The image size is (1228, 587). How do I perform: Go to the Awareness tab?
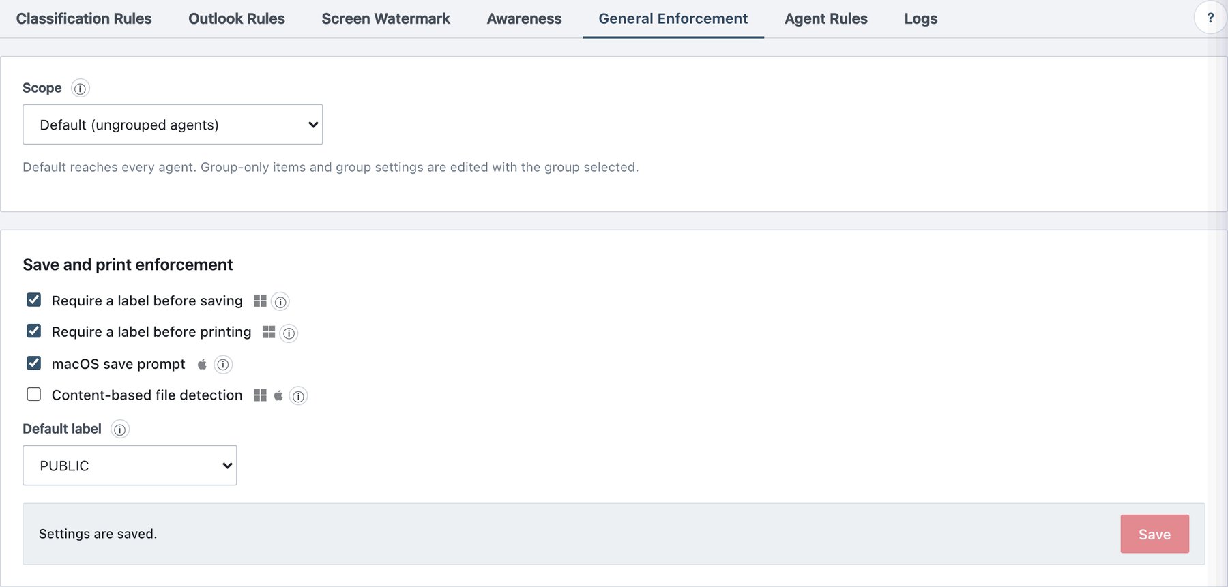524,19
